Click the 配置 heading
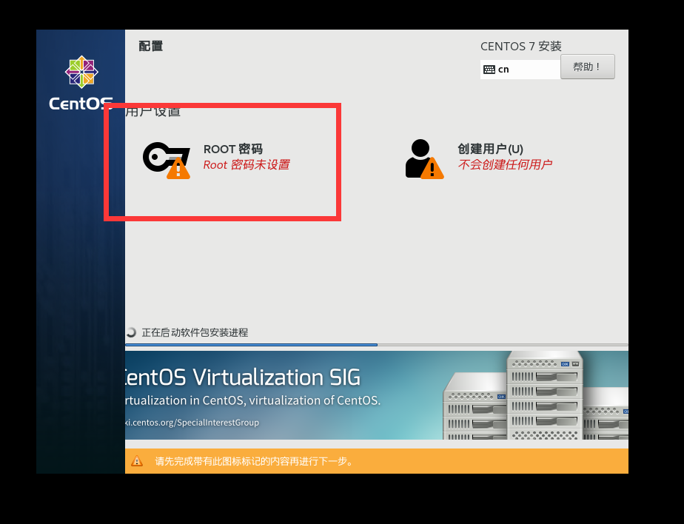Image resolution: width=684 pixels, height=524 pixels. point(150,46)
